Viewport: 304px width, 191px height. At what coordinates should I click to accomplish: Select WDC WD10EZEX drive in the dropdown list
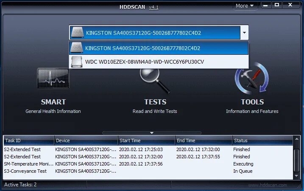pos(159,62)
